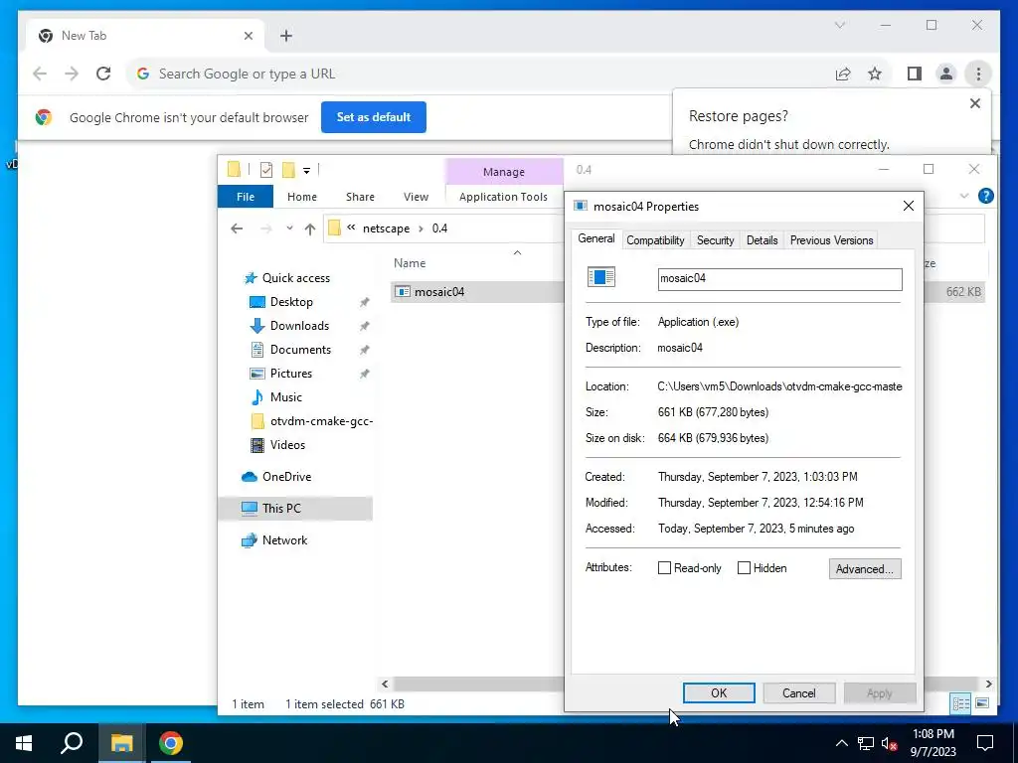Image resolution: width=1018 pixels, height=763 pixels.
Task: Switch to Compatibility tab in Properties
Action: coord(655,240)
